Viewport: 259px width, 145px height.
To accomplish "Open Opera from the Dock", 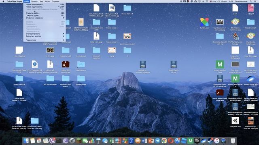I will click(171, 141).
